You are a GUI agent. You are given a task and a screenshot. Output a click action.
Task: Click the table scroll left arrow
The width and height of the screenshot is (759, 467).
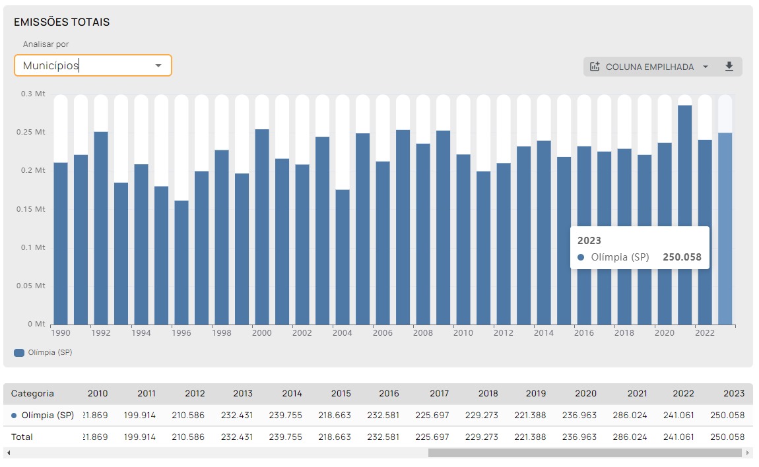click(8, 453)
